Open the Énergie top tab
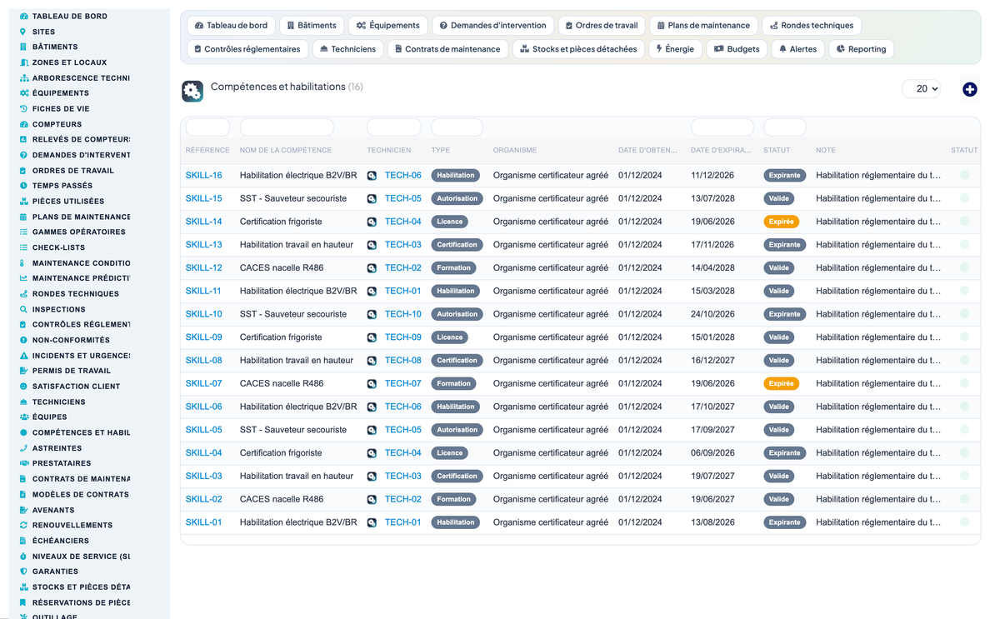 click(x=676, y=49)
